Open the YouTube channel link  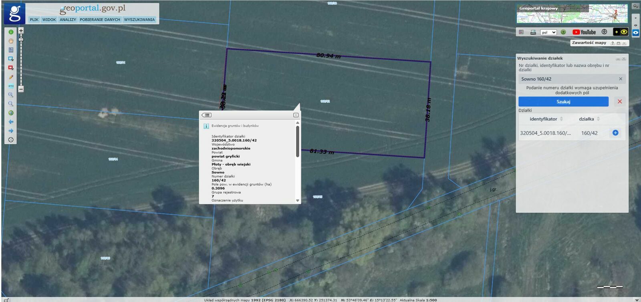tap(584, 32)
